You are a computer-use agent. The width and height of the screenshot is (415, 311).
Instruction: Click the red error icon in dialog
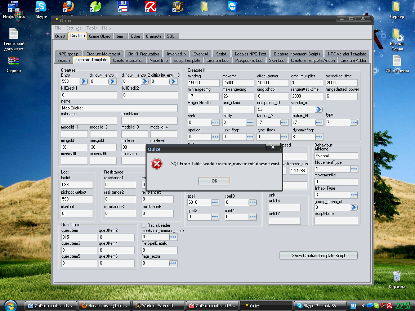[157, 164]
